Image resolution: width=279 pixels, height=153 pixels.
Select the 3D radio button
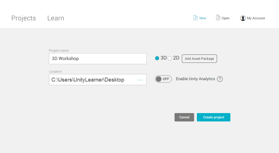[157, 58]
